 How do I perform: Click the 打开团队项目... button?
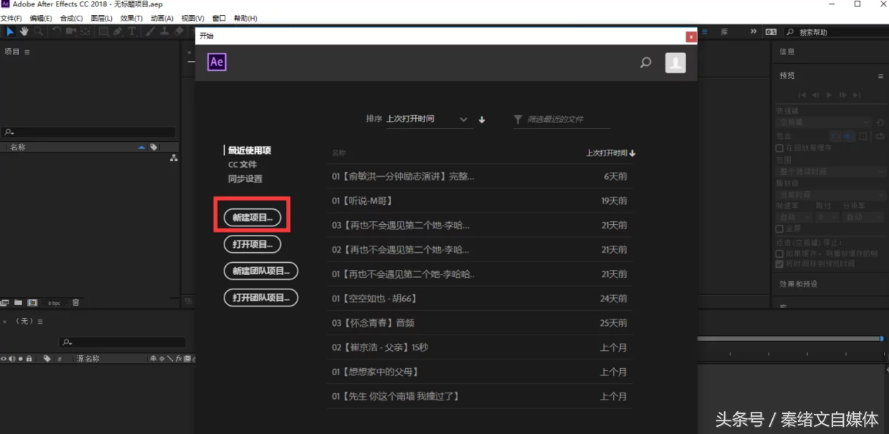[x=261, y=297]
